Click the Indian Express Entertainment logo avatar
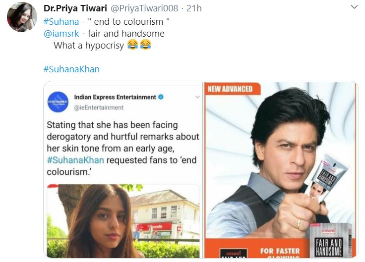 click(58, 102)
